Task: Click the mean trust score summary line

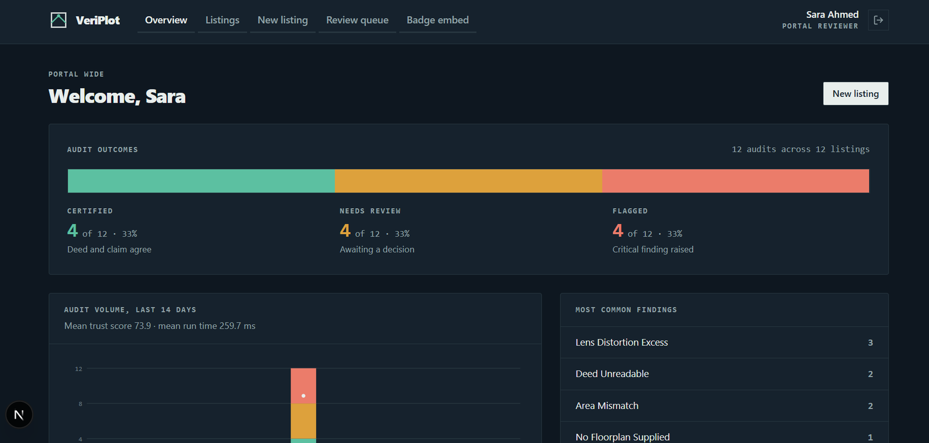Action: 160,326
